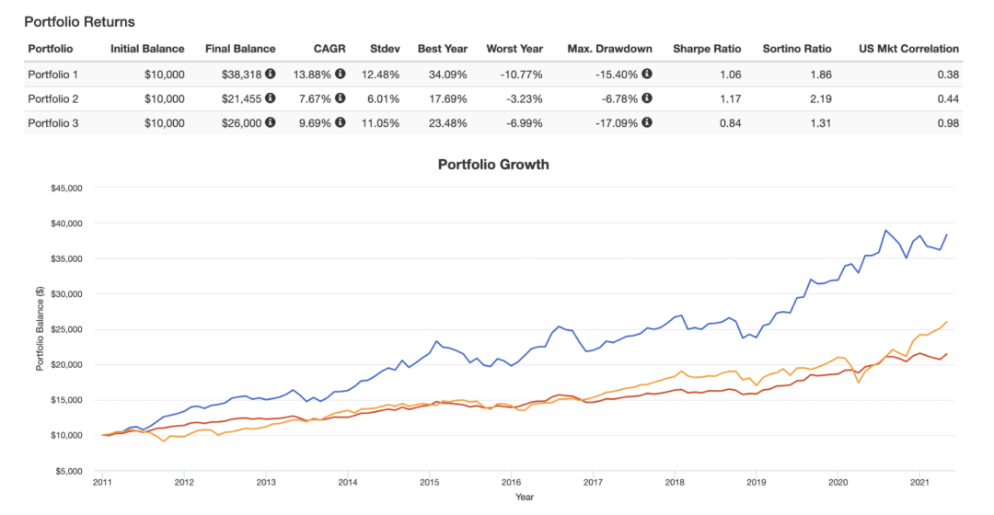Click the CAGR column header

pos(329,49)
